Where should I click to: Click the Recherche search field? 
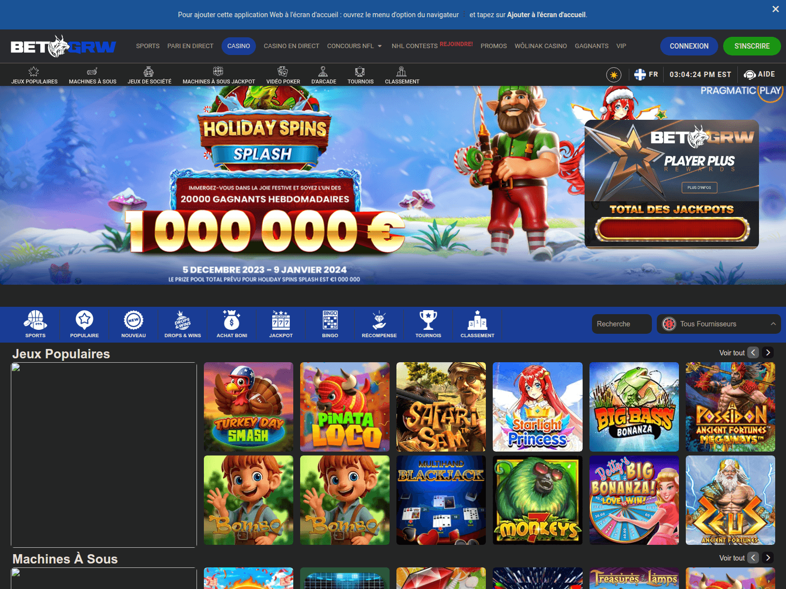(621, 324)
